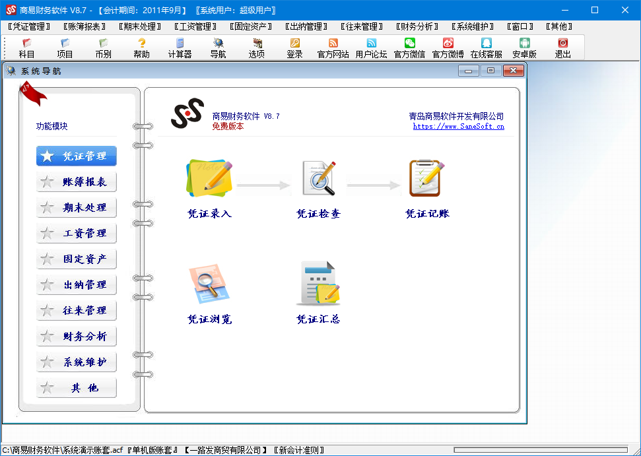Open 选项 options from the toolbar
The image size is (641, 456).
pos(256,48)
